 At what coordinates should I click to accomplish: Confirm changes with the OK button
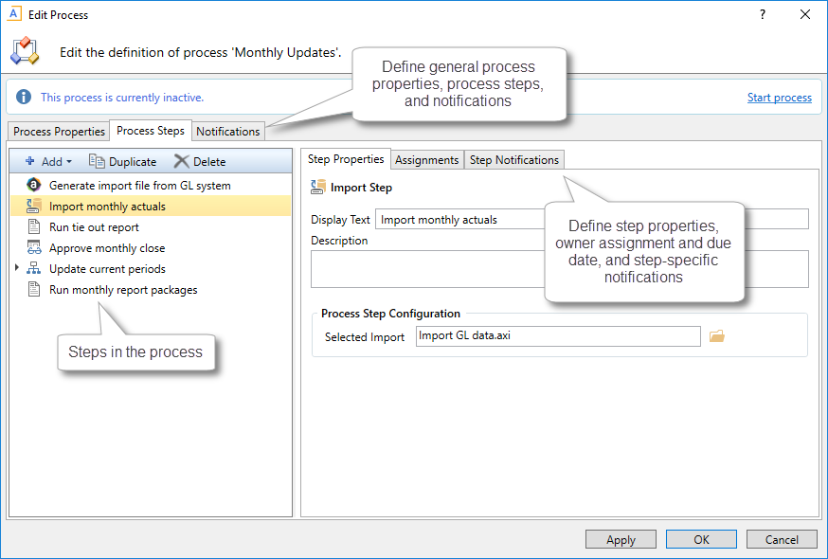(x=701, y=539)
